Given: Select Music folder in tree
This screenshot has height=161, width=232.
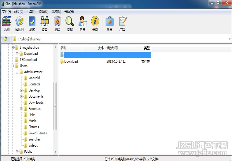Looking at the screenshot, I should [32, 121].
